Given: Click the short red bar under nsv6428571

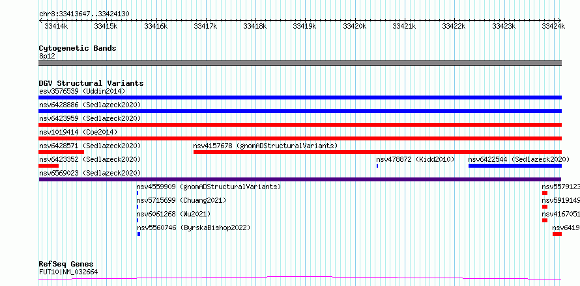Looking at the screenshot, I should (61, 152).
